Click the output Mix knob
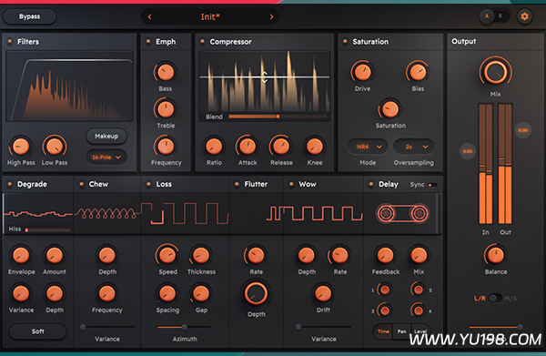 (x=495, y=72)
